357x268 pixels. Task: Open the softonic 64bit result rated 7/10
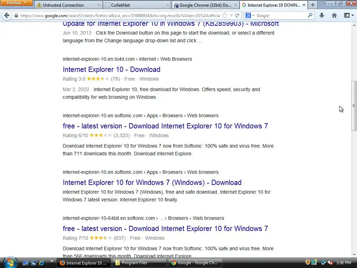(165, 228)
